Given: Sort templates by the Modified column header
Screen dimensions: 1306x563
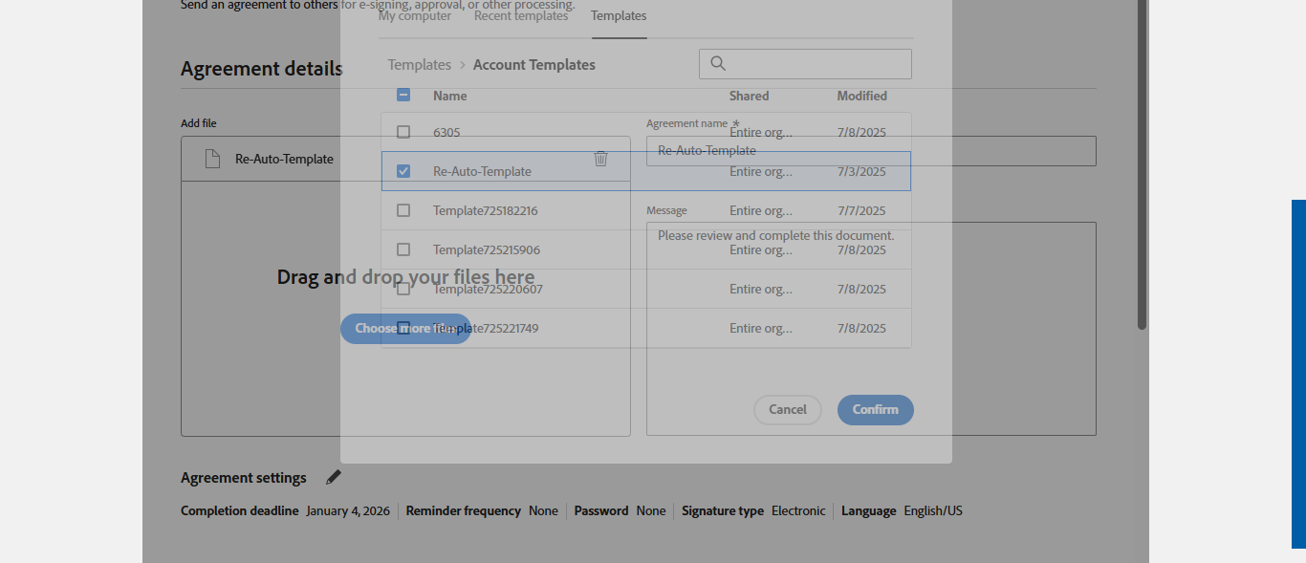Looking at the screenshot, I should pyautogui.click(x=862, y=96).
